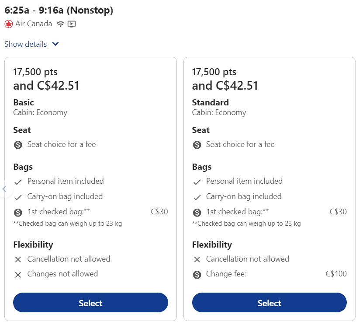Click the Air Canada maple leaf logo

point(9,24)
